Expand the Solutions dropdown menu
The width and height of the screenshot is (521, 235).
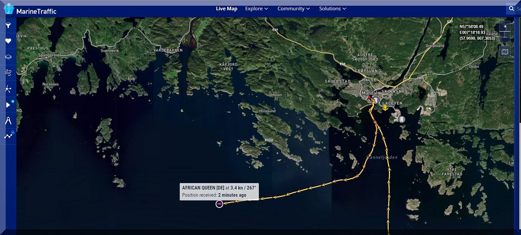[332, 9]
